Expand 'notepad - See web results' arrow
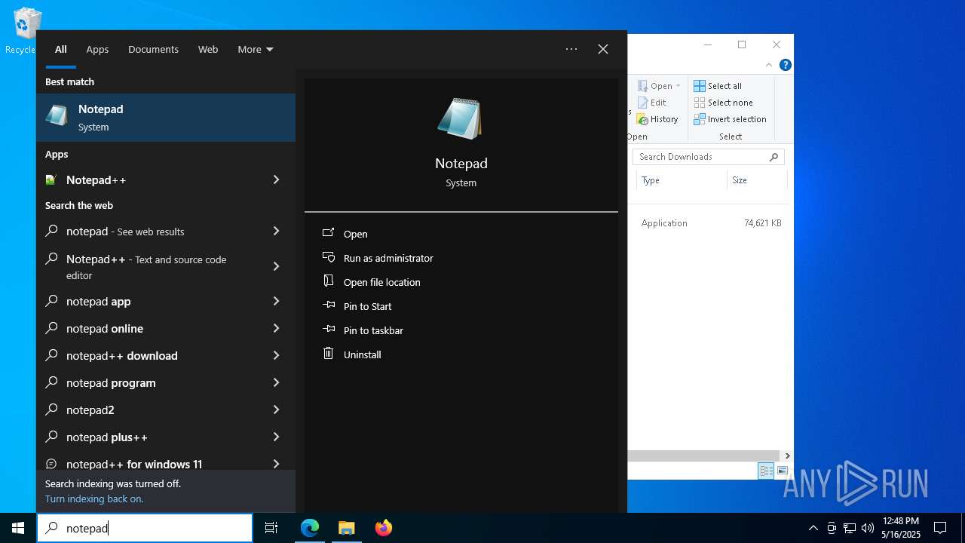The image size is (965, 543). click(x=276, y=231)
